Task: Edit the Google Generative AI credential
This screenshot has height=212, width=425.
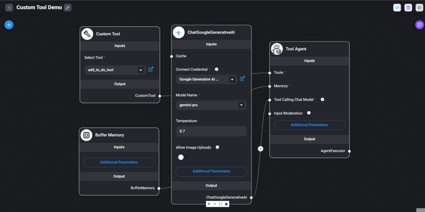Action: click(x=242, y=79)
